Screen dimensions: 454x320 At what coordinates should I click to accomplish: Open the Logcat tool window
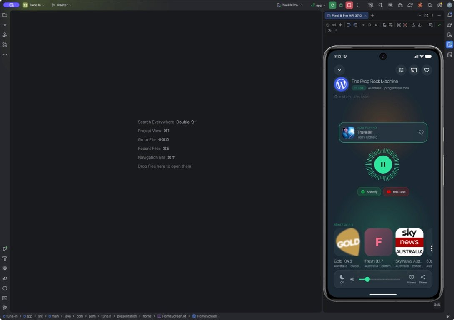point(5,278)
